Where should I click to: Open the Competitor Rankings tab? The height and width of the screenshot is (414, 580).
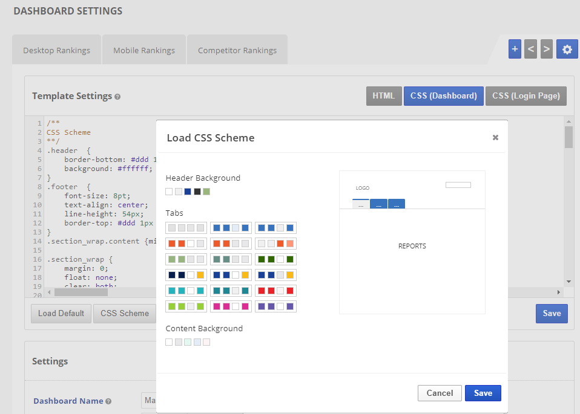click(237, 50)
